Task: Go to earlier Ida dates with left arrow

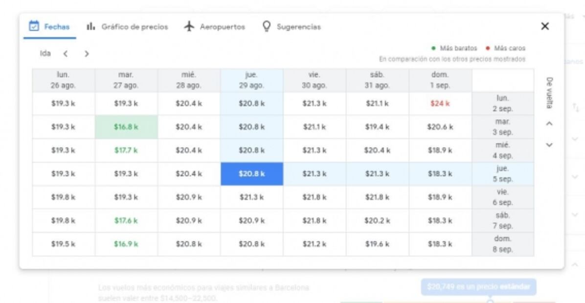Action: coord(66,54)
